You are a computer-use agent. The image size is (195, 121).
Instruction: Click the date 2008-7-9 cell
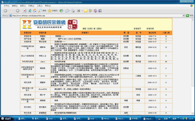152,36
